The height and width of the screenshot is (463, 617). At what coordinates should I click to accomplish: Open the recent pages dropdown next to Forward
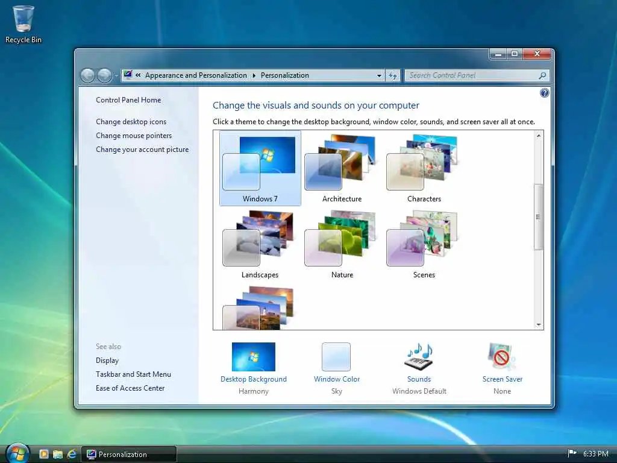click(x=116, y=75)
